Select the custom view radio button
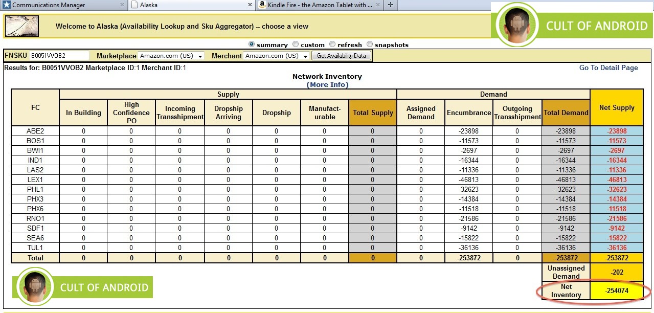 [x=295, y=44]
